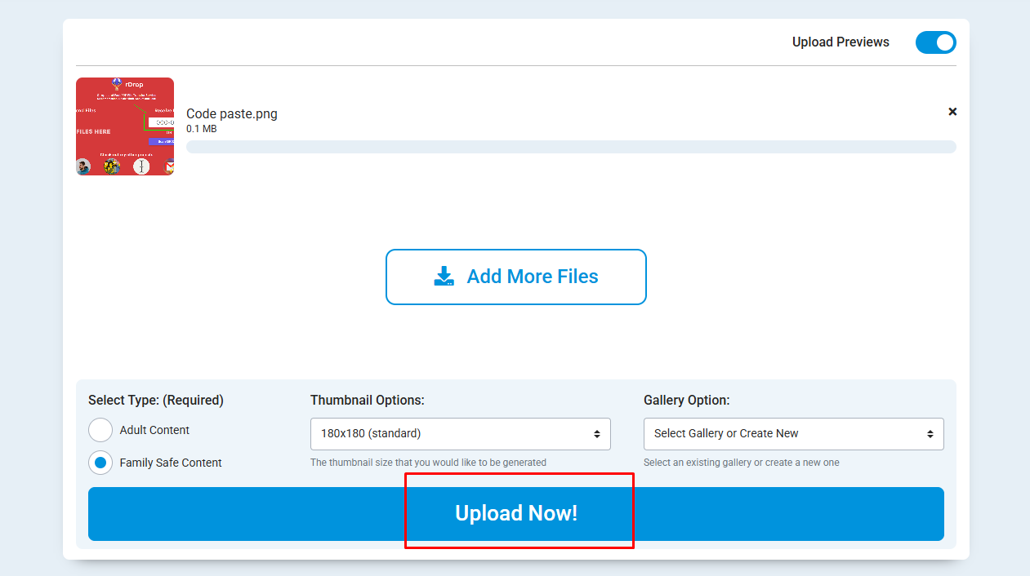Viewport: 1030px width, 576px height.
Task: Remove Code paste.png with the X icon
Action: [x=952, y=112]
